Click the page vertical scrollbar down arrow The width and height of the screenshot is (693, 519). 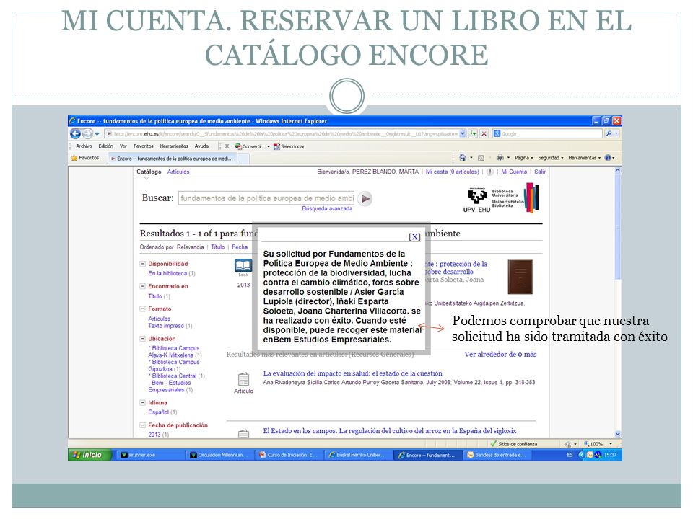point(617,434)
